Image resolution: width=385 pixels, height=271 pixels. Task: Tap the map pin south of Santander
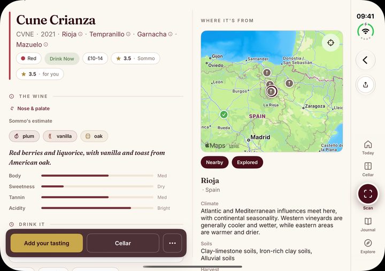(267, 72)
